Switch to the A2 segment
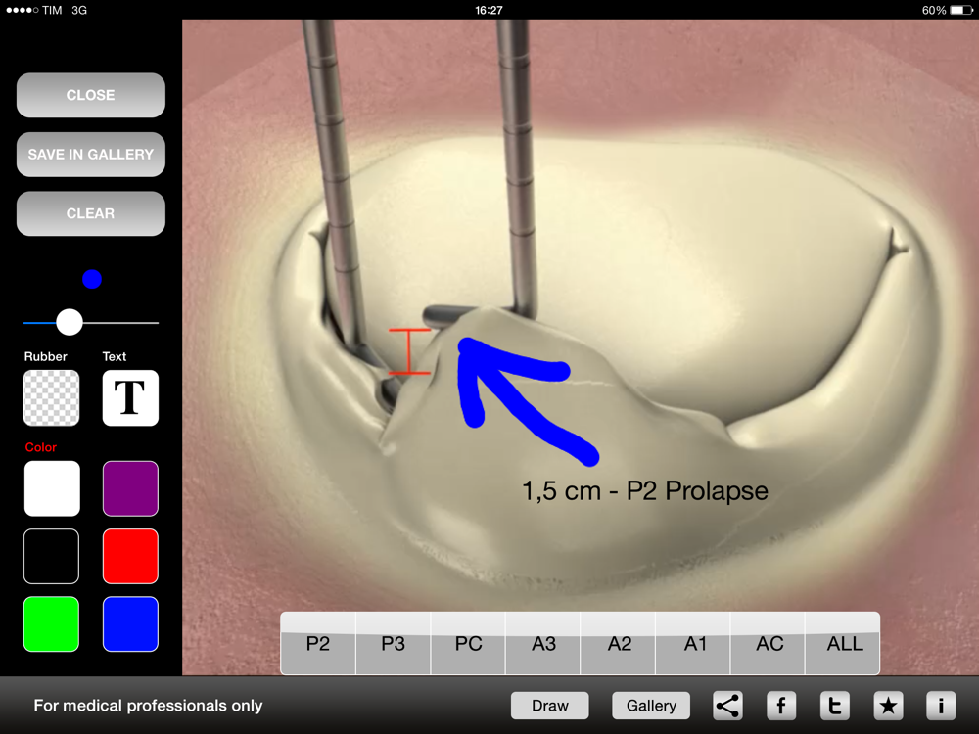The height and width of the screenshot is (734, 979). [x=619, y=644]
